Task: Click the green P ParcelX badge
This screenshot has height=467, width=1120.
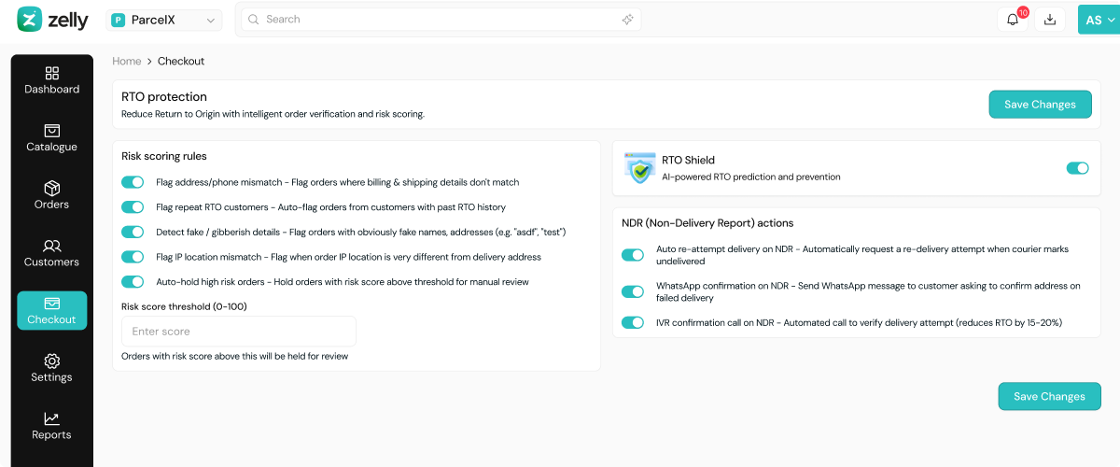Action: point(119,20)
